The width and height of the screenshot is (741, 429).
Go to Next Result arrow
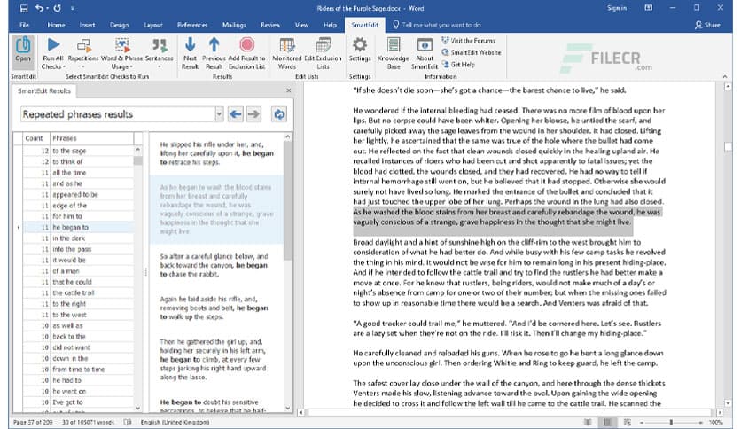tap(190, 45)
